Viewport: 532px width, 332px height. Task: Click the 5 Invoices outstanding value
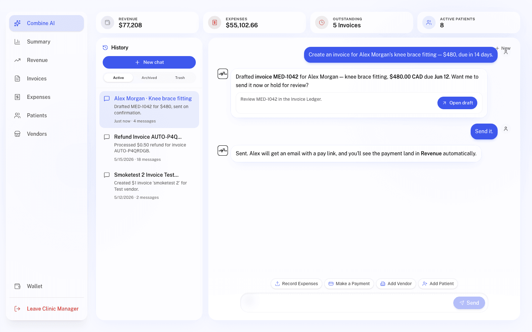pos(347,25)
